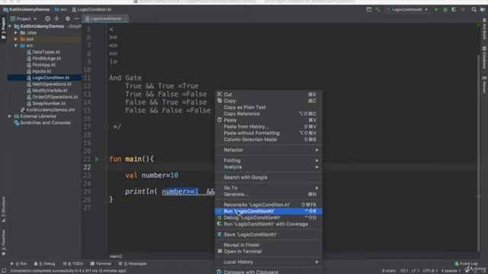
Task: Open the Debug tool window at bottom
Action: [44, 263]
